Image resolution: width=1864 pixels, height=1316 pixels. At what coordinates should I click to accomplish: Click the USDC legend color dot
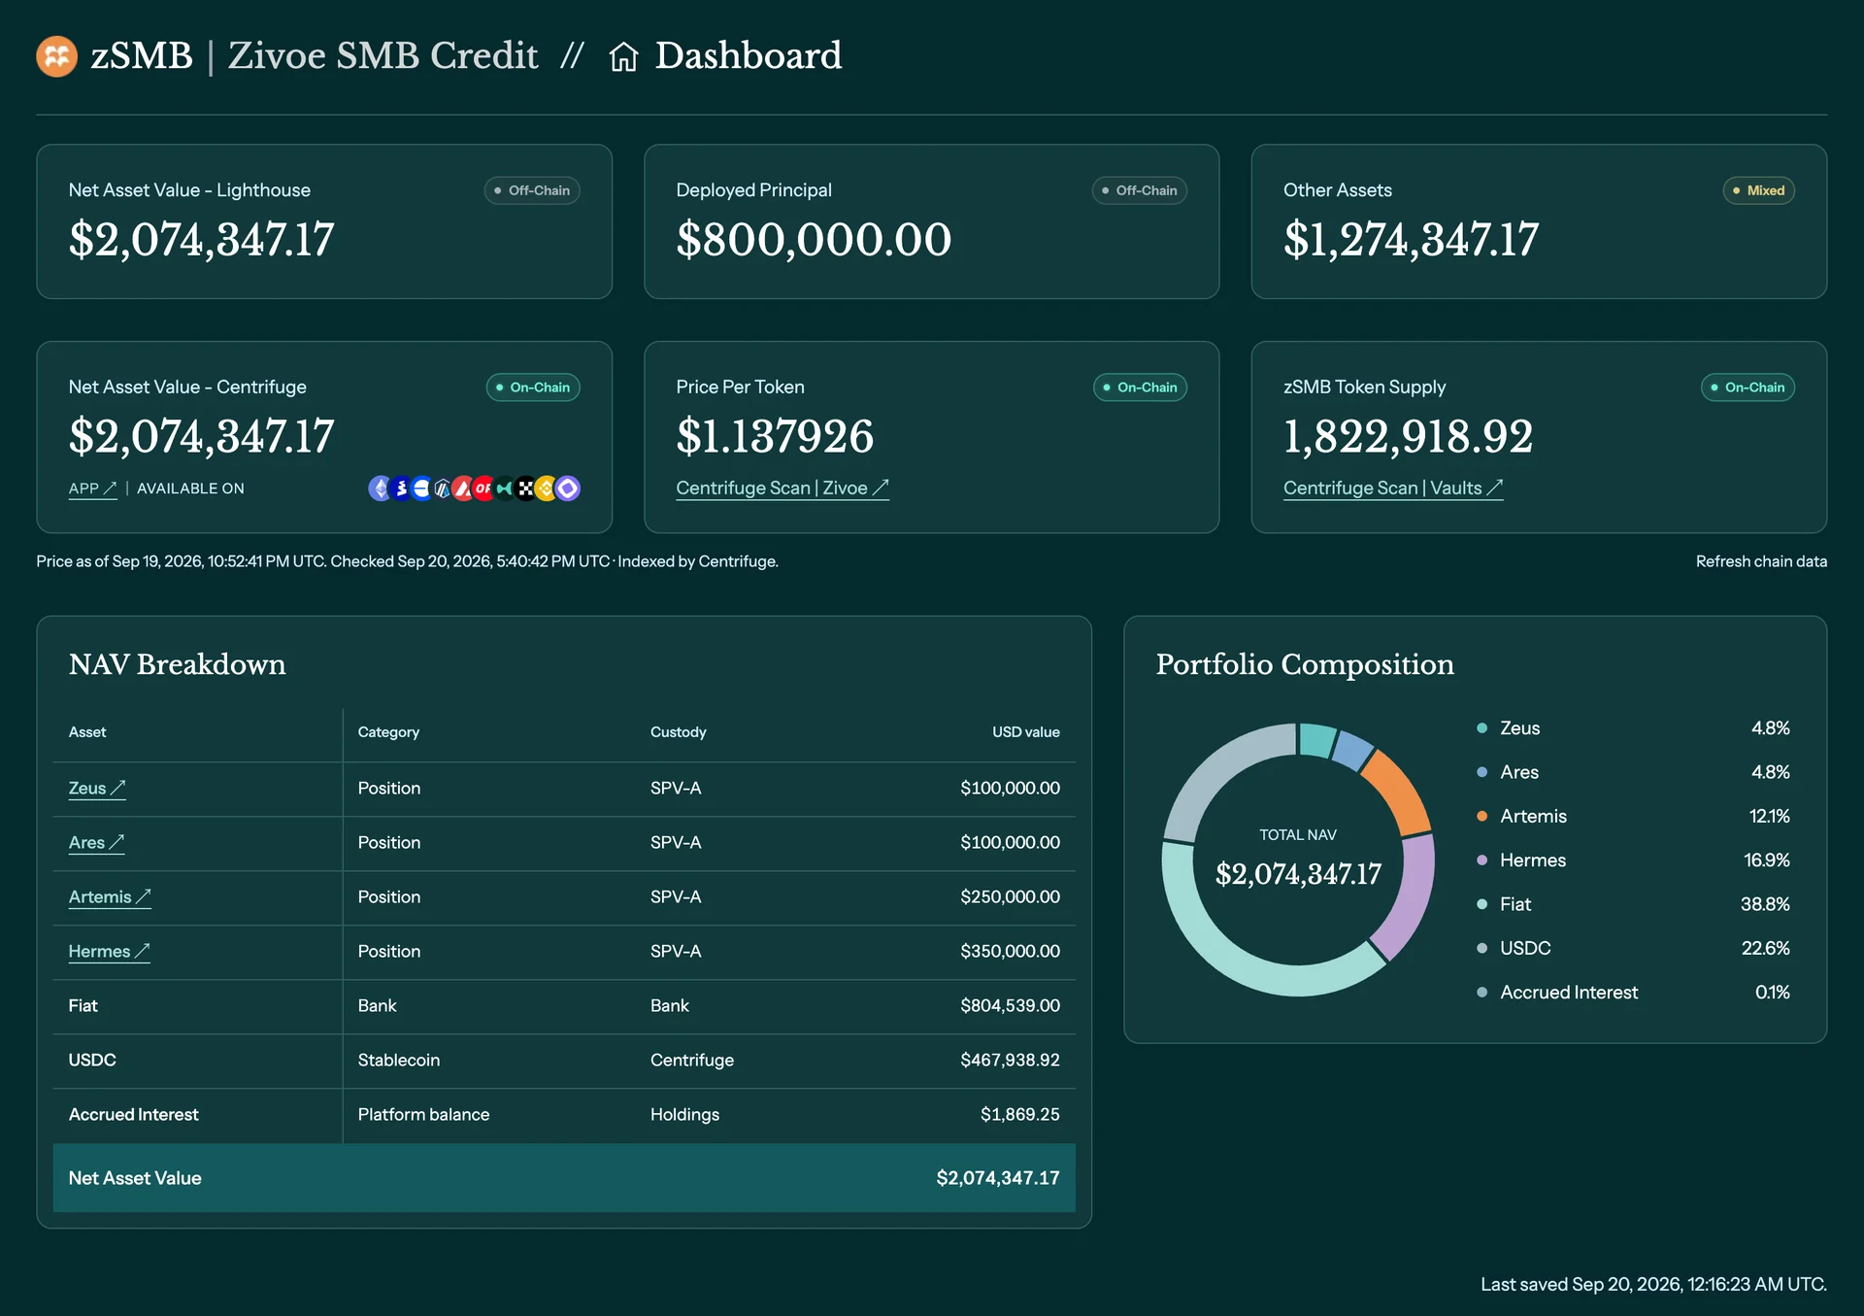1481,948
